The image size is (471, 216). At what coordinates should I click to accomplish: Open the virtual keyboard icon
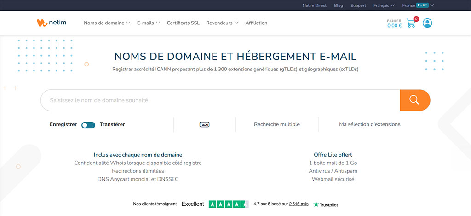click(205, 124)
